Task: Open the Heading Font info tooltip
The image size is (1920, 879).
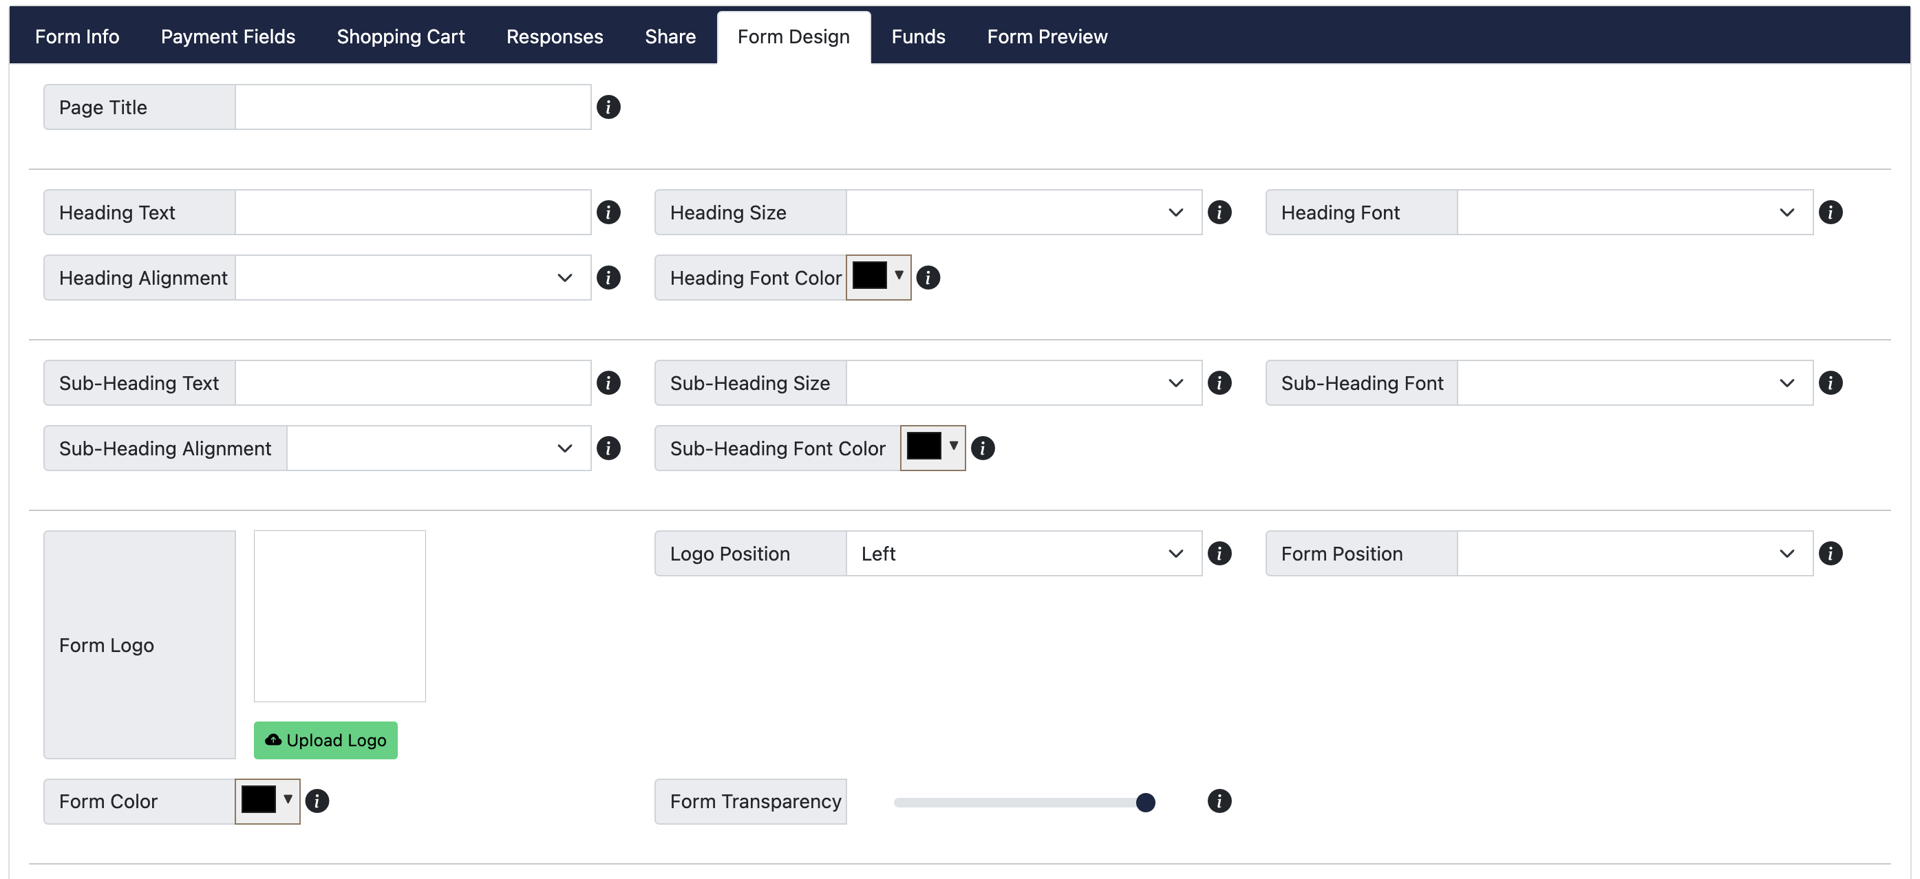Action: pyautogui.click(x=1832, y=213)
